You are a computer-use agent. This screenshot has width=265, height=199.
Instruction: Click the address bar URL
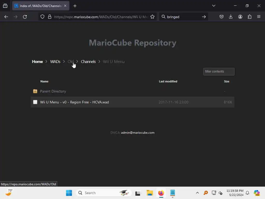[x=101, y=17]
